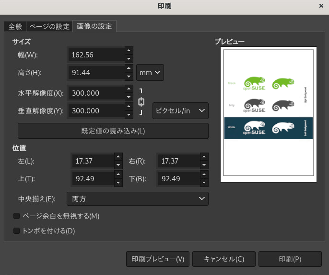This screenshot has width=329, height=275.
Task: Increase bottom position with up arrow
Action: [x=204, y=175]
